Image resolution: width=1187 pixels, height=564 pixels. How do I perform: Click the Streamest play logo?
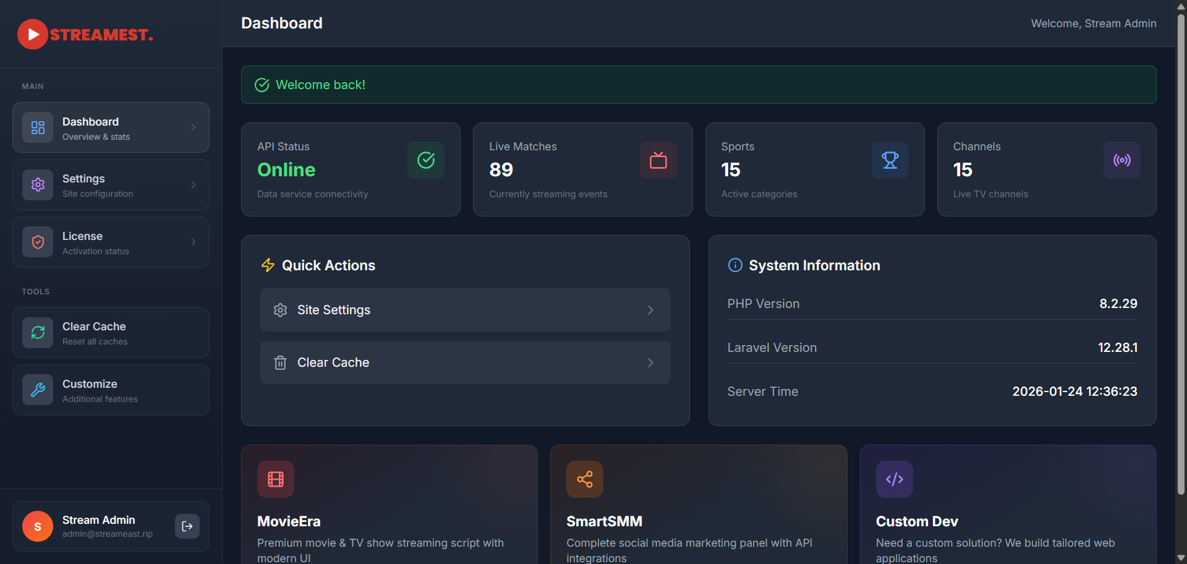[x=33, y=34]
